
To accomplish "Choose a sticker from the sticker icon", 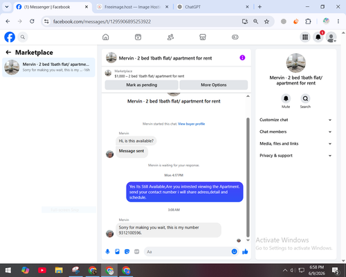I will 127,251.
